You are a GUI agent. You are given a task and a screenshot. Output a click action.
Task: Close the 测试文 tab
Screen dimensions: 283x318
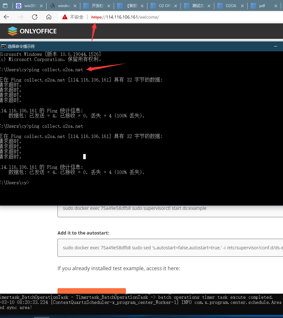click(209, 6)
